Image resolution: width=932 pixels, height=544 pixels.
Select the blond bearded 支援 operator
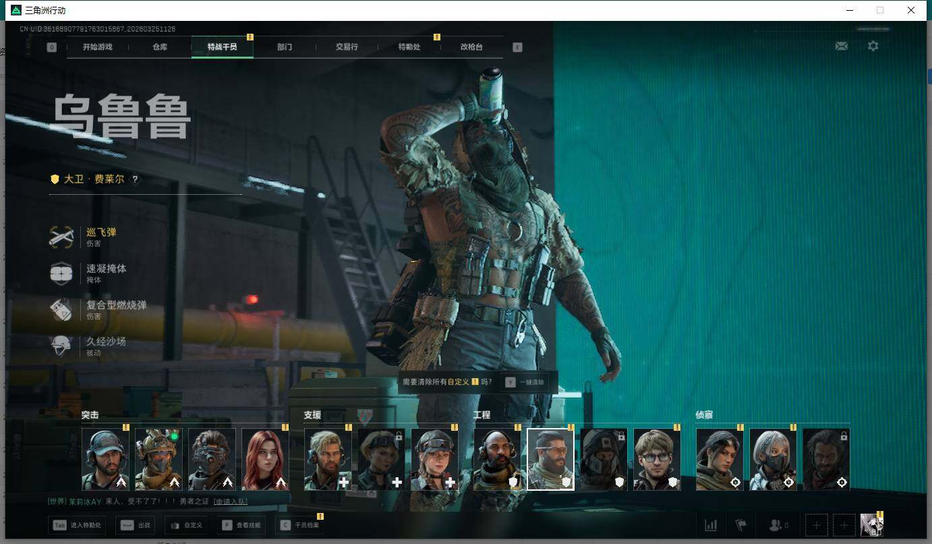[x=328, y=459]
